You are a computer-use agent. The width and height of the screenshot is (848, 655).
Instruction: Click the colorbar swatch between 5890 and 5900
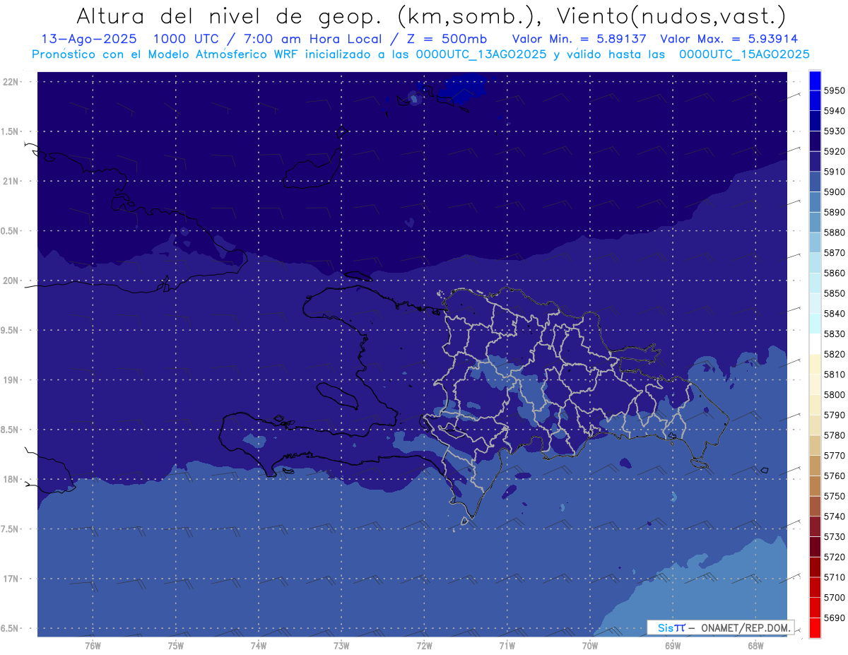[815, 202]
